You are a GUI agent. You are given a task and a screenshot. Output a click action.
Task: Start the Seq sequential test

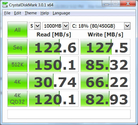tap(17, 47)
